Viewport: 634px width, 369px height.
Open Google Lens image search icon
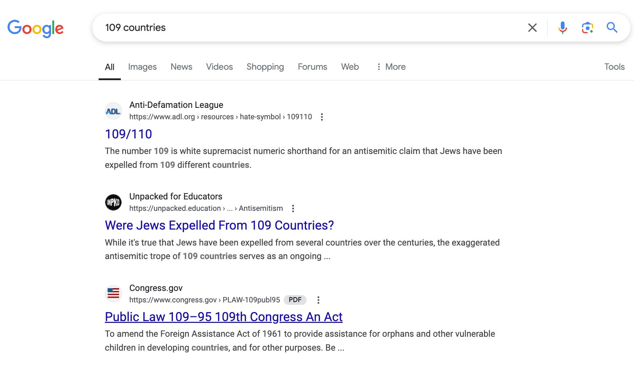tap(587, 28)
